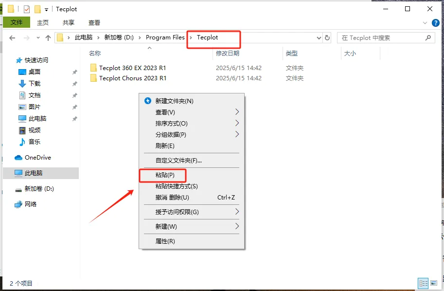Open the 文件 tab
Screen dimensions: 444x291
coord(17,22)
